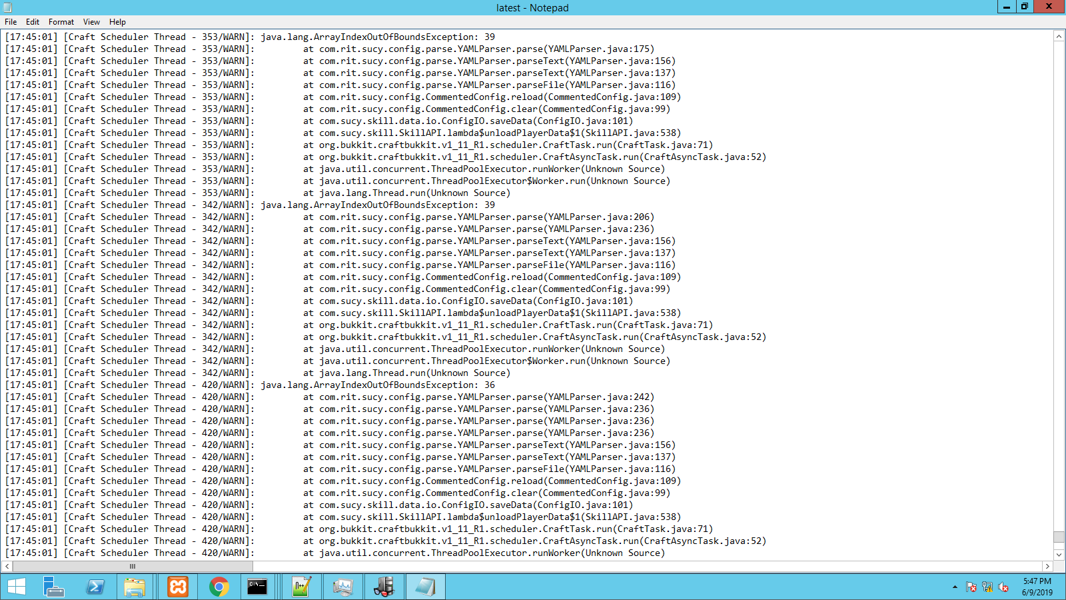Open the Action Center flag icon
Screen dimensions: 1066x600
click(x=971, y=587)
